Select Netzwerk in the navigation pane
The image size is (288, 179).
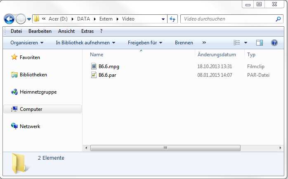click(30, 126)
